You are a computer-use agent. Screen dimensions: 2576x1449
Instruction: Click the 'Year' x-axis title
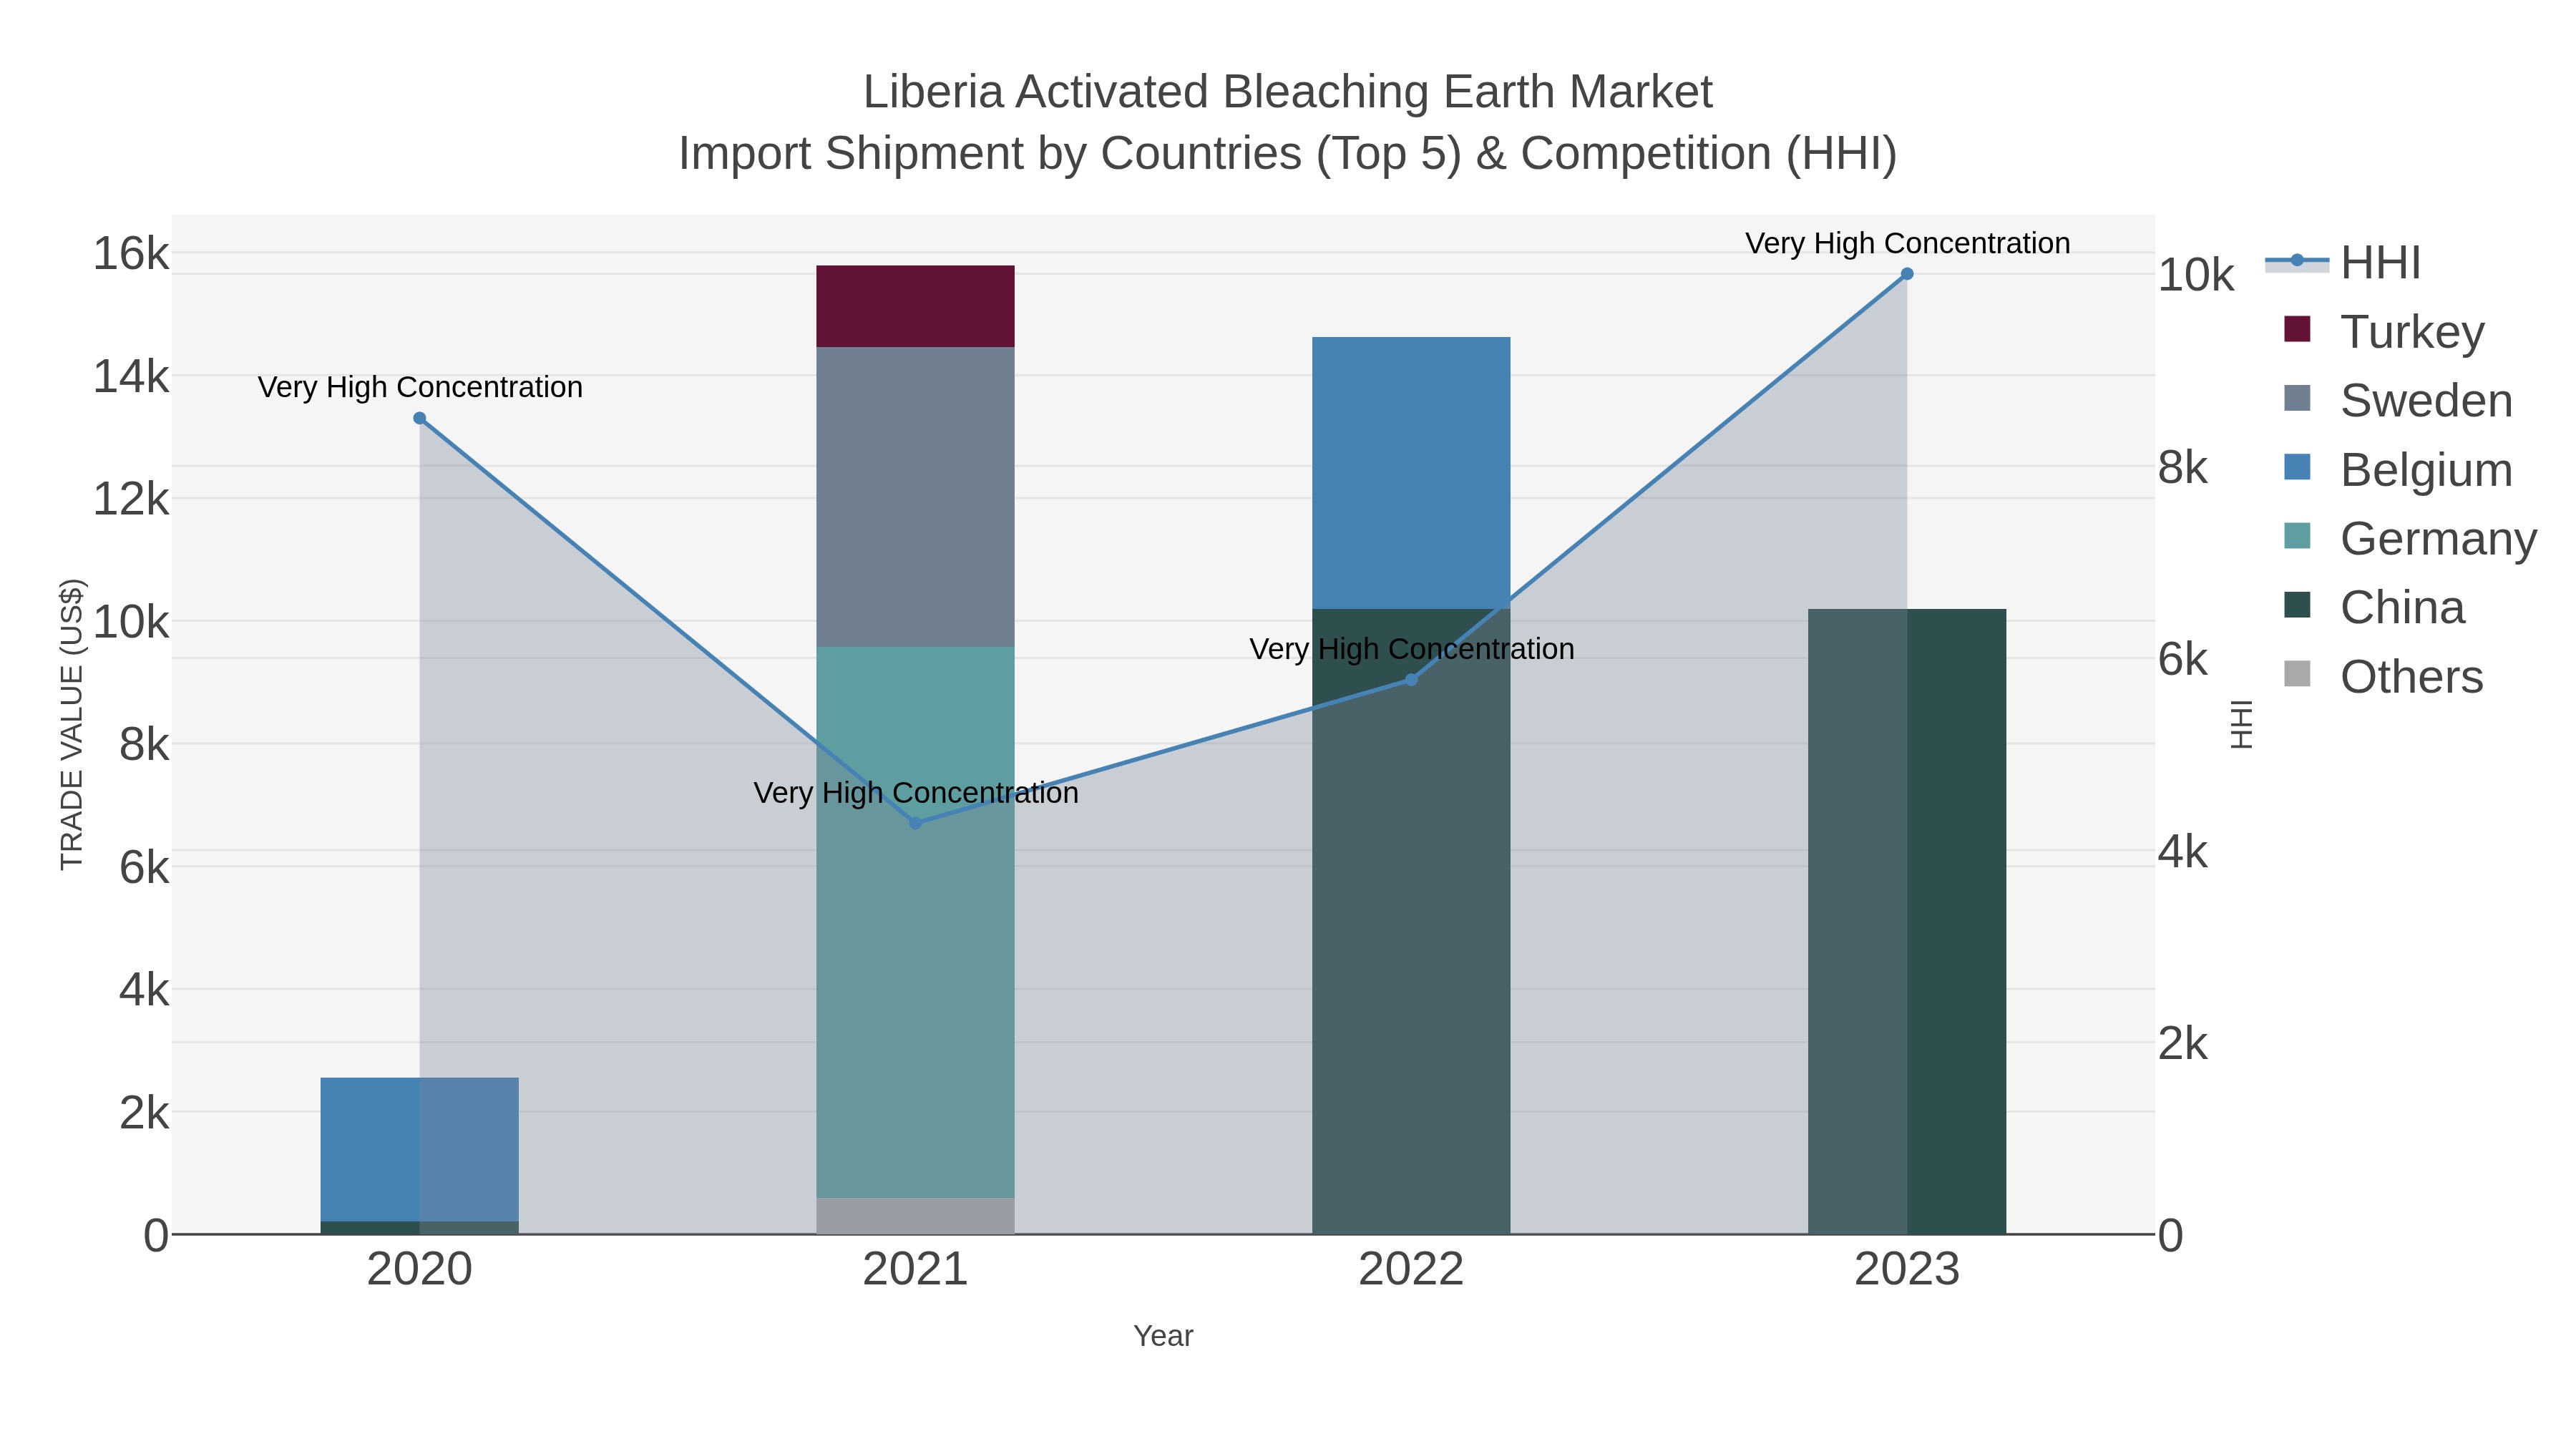(1163, 1336)
